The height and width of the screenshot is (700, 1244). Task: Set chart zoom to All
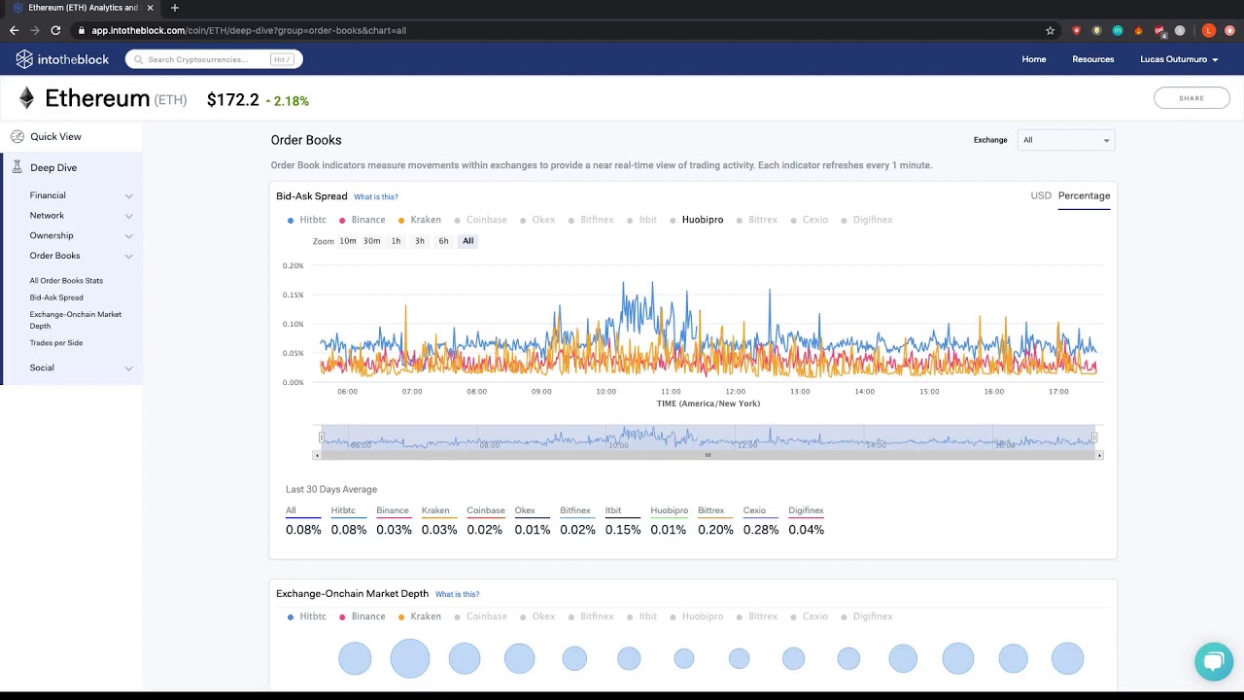click(x=468, y=241)
